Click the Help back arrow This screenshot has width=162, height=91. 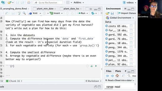point(107,76)
